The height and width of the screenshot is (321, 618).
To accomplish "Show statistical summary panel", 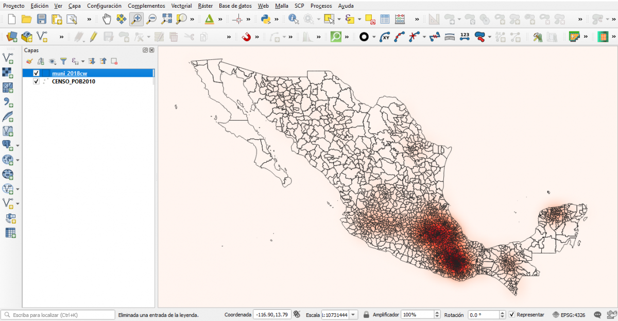I will click(x=401, y=19).
